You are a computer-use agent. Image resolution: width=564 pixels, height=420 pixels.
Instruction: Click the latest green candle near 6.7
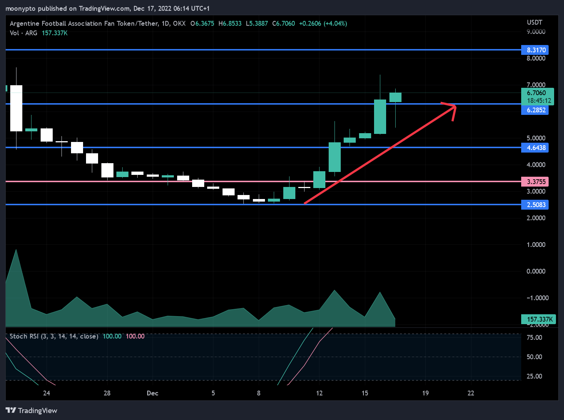pos(395,97)
